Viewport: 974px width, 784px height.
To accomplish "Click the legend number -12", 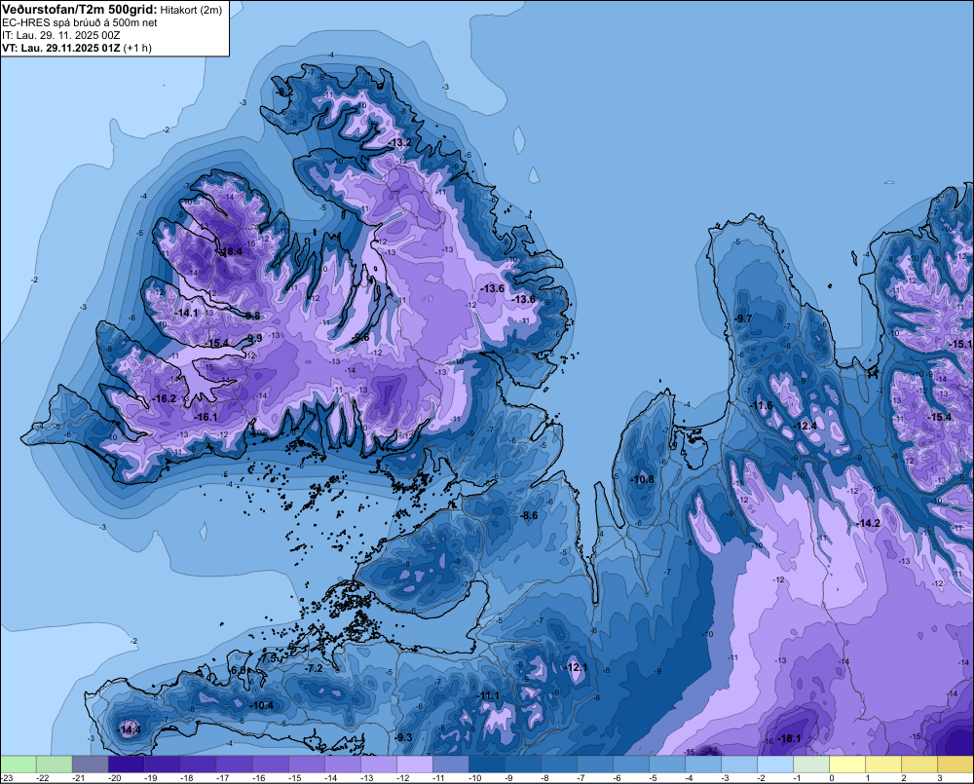I will coord(402,778).
